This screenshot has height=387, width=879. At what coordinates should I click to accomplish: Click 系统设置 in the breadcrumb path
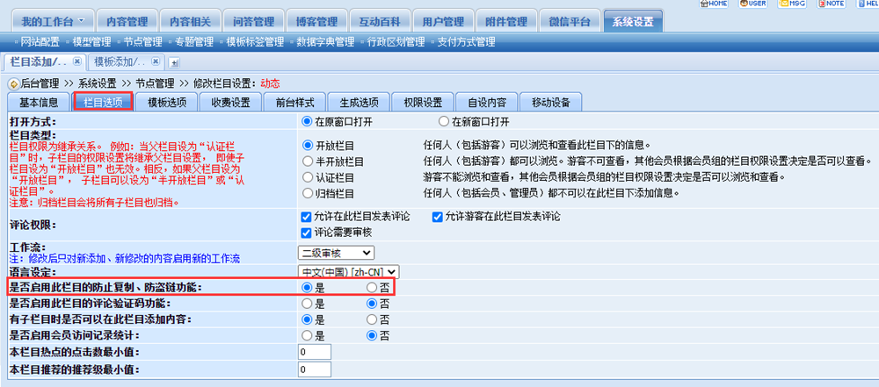97,84
